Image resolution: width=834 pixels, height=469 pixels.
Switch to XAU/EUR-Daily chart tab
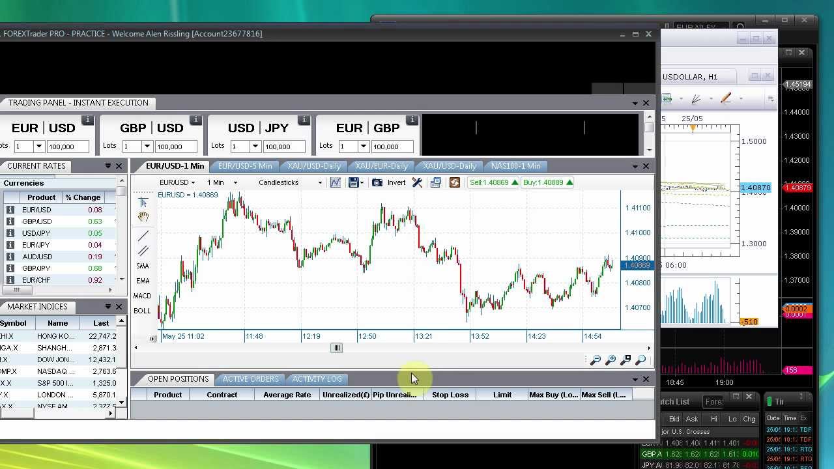click(381, 166)
